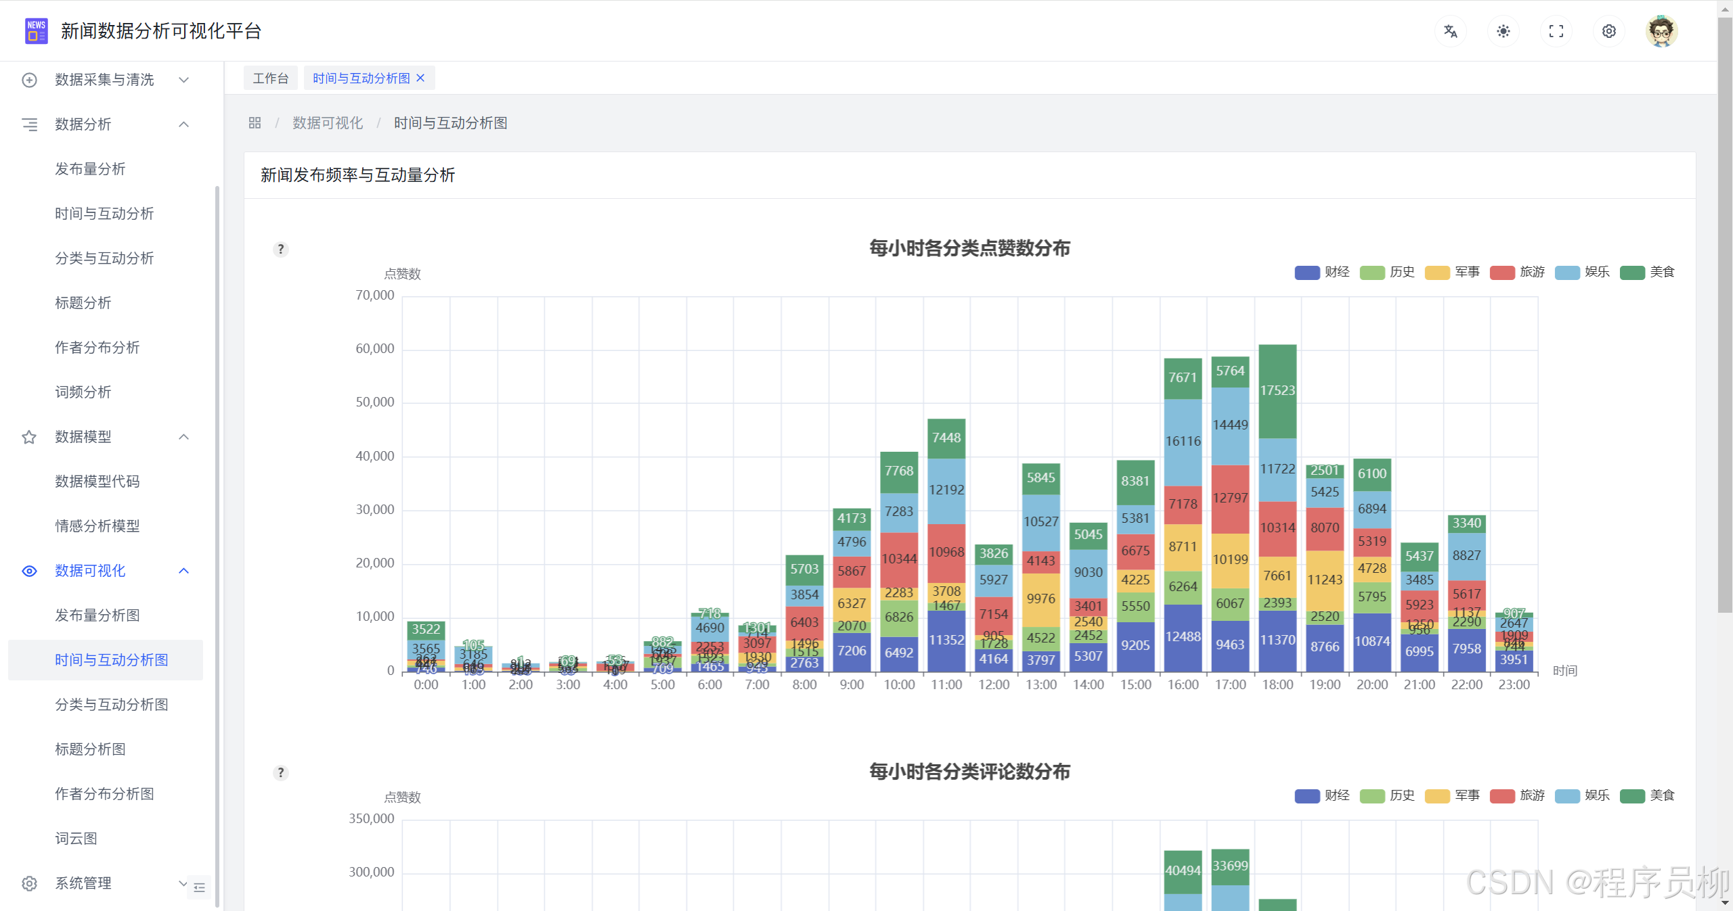Toggle 财经 series in comments chart legend
1733x911 pixels.
[x=1322, y=795]
